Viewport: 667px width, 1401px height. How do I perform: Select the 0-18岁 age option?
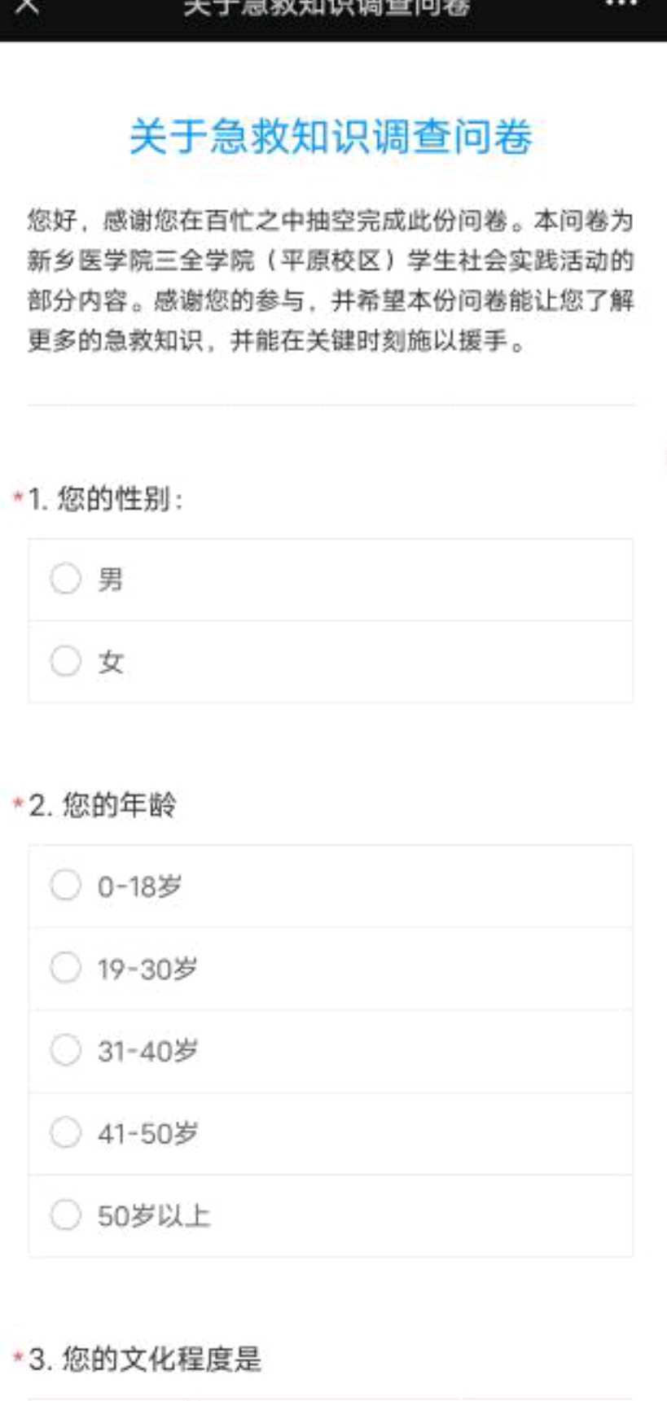pyautogui.click(x=66, y=886)
